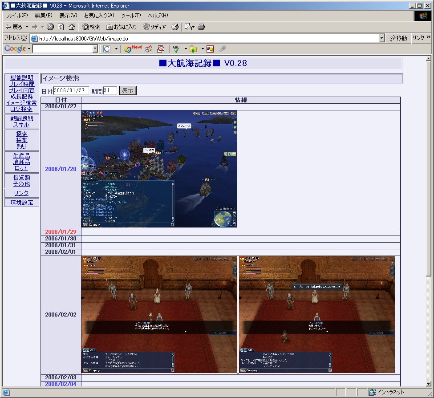Click the 表示 submit button
Screen dimensions: 434x398
click(128, 90)
